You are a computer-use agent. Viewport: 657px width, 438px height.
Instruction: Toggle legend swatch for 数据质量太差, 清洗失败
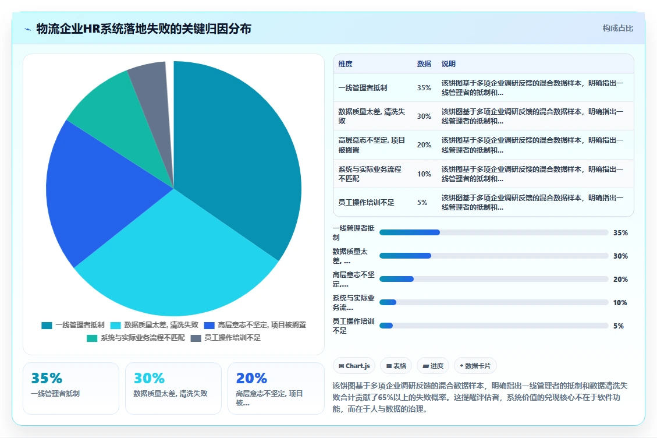[x=115, y=325]
